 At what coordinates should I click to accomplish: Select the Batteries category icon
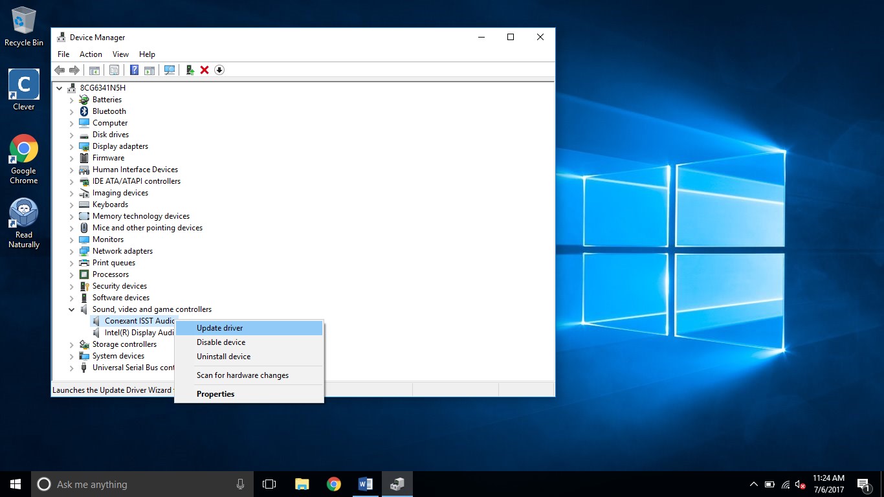pos(84,100)
